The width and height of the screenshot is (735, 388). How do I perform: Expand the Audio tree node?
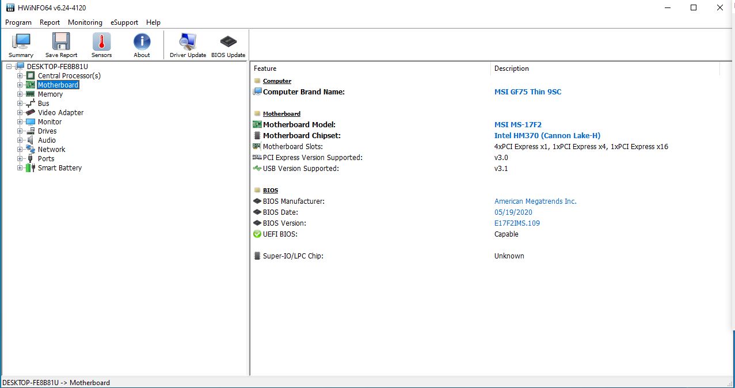coord(20,140)
